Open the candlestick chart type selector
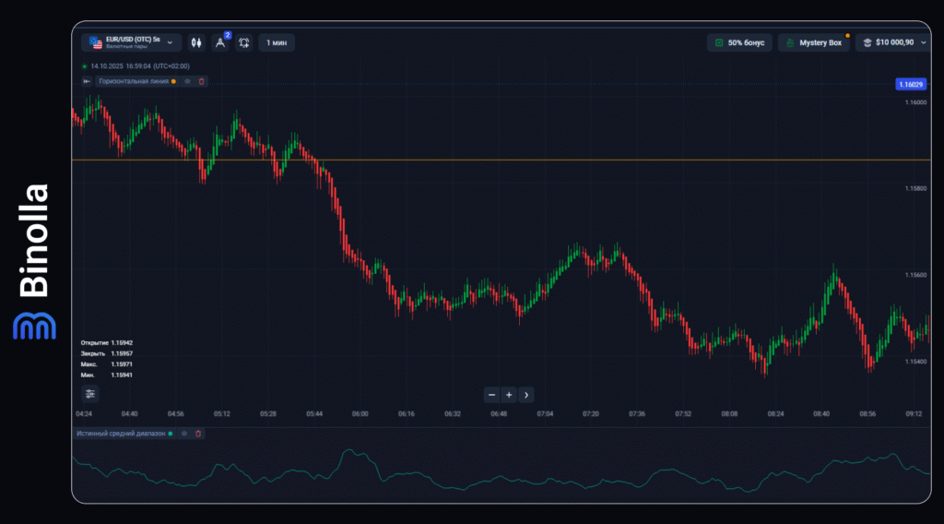 [196, 42]
